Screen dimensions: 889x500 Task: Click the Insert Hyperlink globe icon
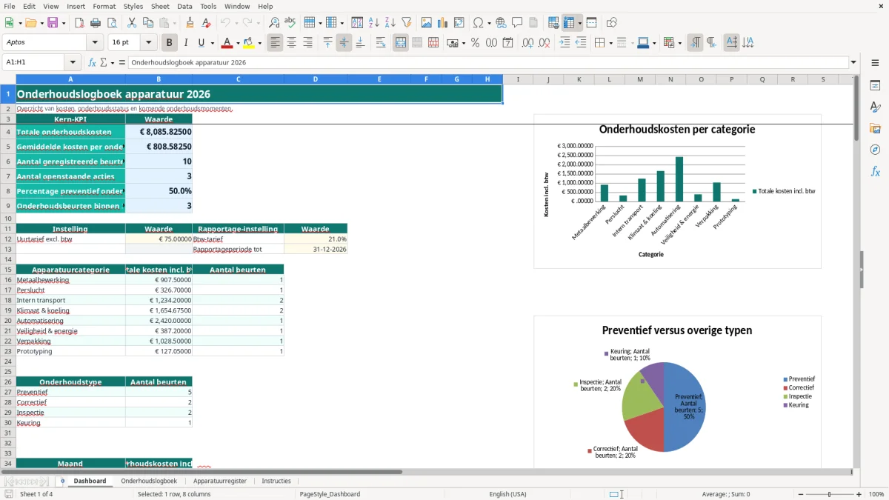tap(501, 23)
